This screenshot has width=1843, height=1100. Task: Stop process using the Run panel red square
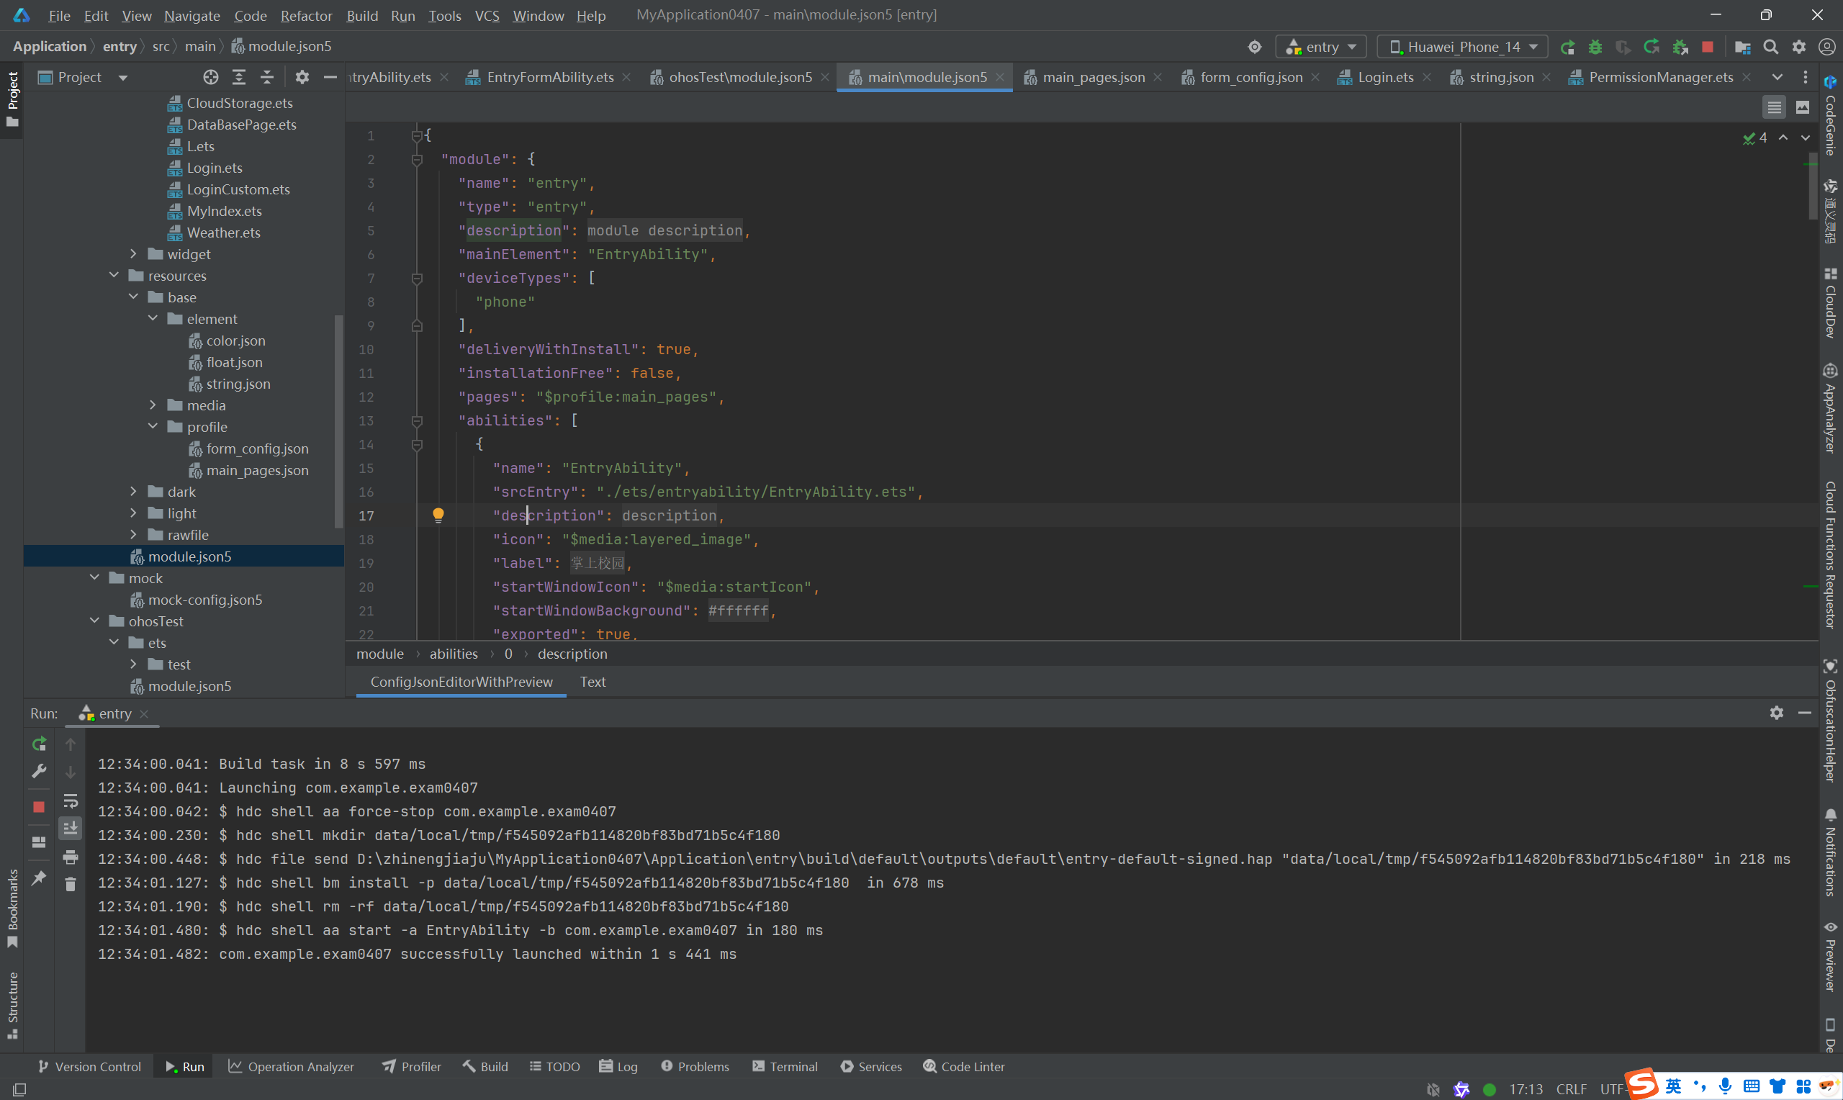(x=39, y=806)
